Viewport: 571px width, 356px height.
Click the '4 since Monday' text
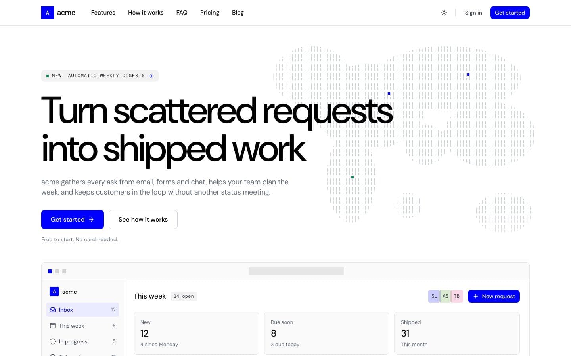[x=159, y=345]
